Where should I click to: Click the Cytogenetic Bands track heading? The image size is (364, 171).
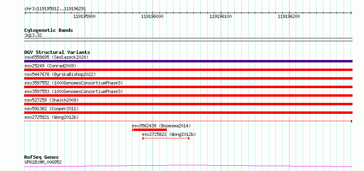pos(49,30)
